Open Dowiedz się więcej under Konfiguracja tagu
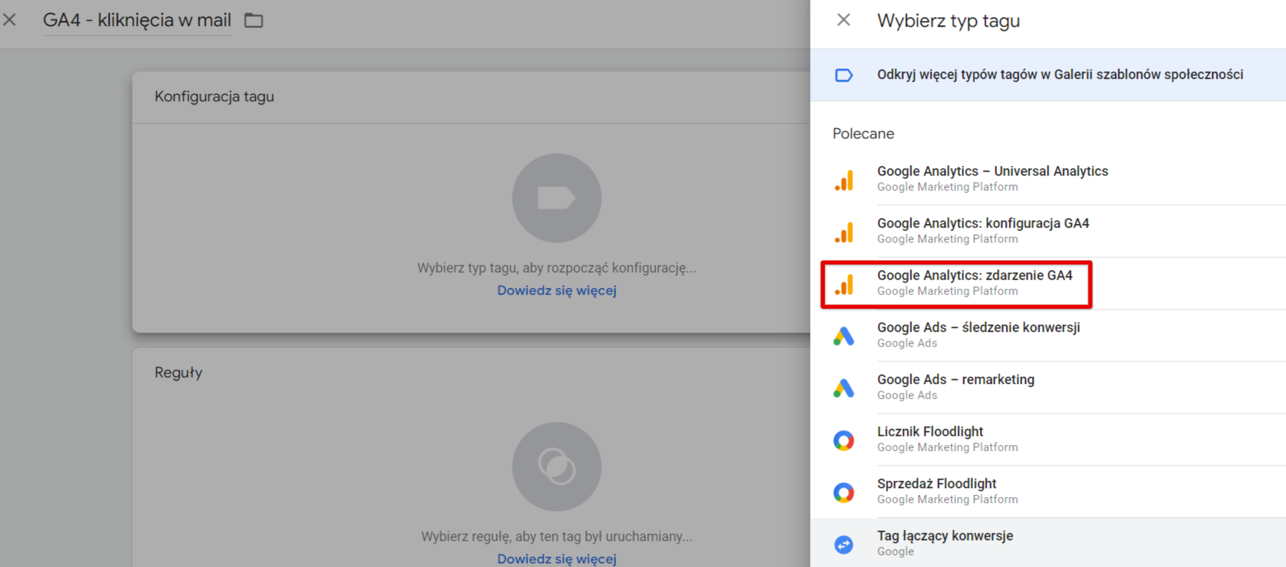This screenshot has width=1286, height=567. point(557,290)
